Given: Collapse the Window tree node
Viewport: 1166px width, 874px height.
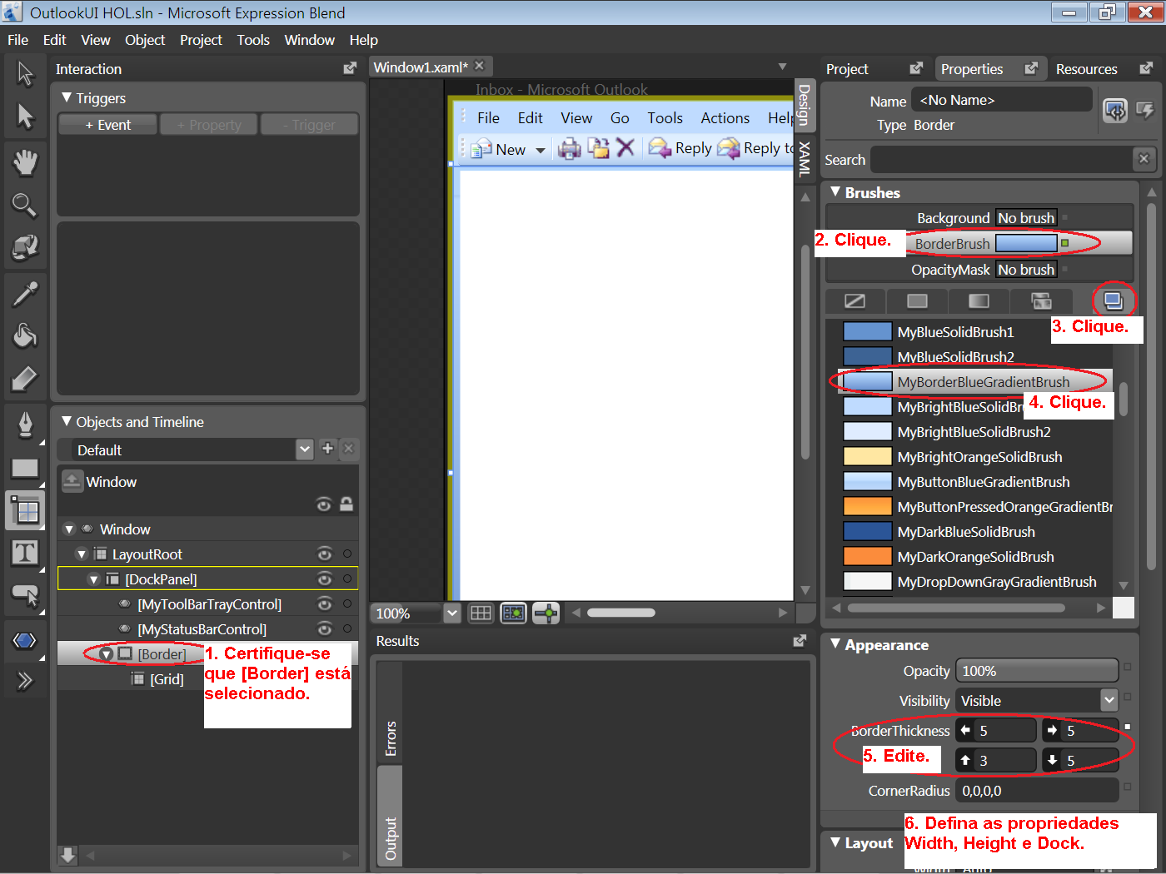Looking at the screenshot, I should tap(70, 529).
